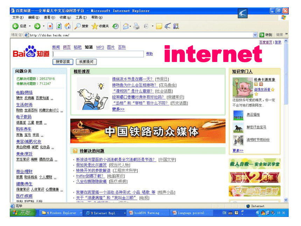Open the 编辑 menu
This screenshot has height=226, width=301.
click(x=34, y=18)
